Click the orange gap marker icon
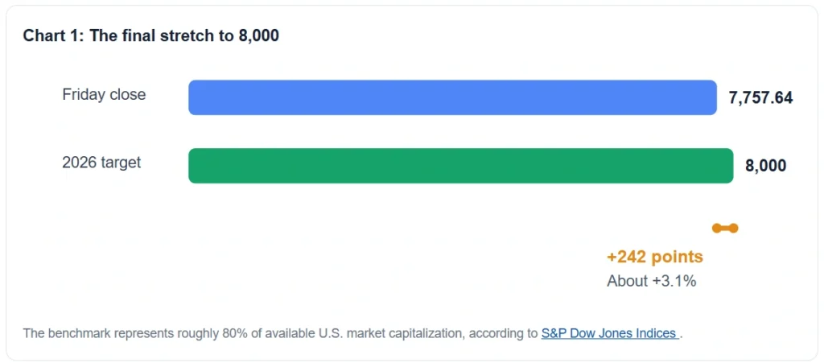 (x=725, y=228)
